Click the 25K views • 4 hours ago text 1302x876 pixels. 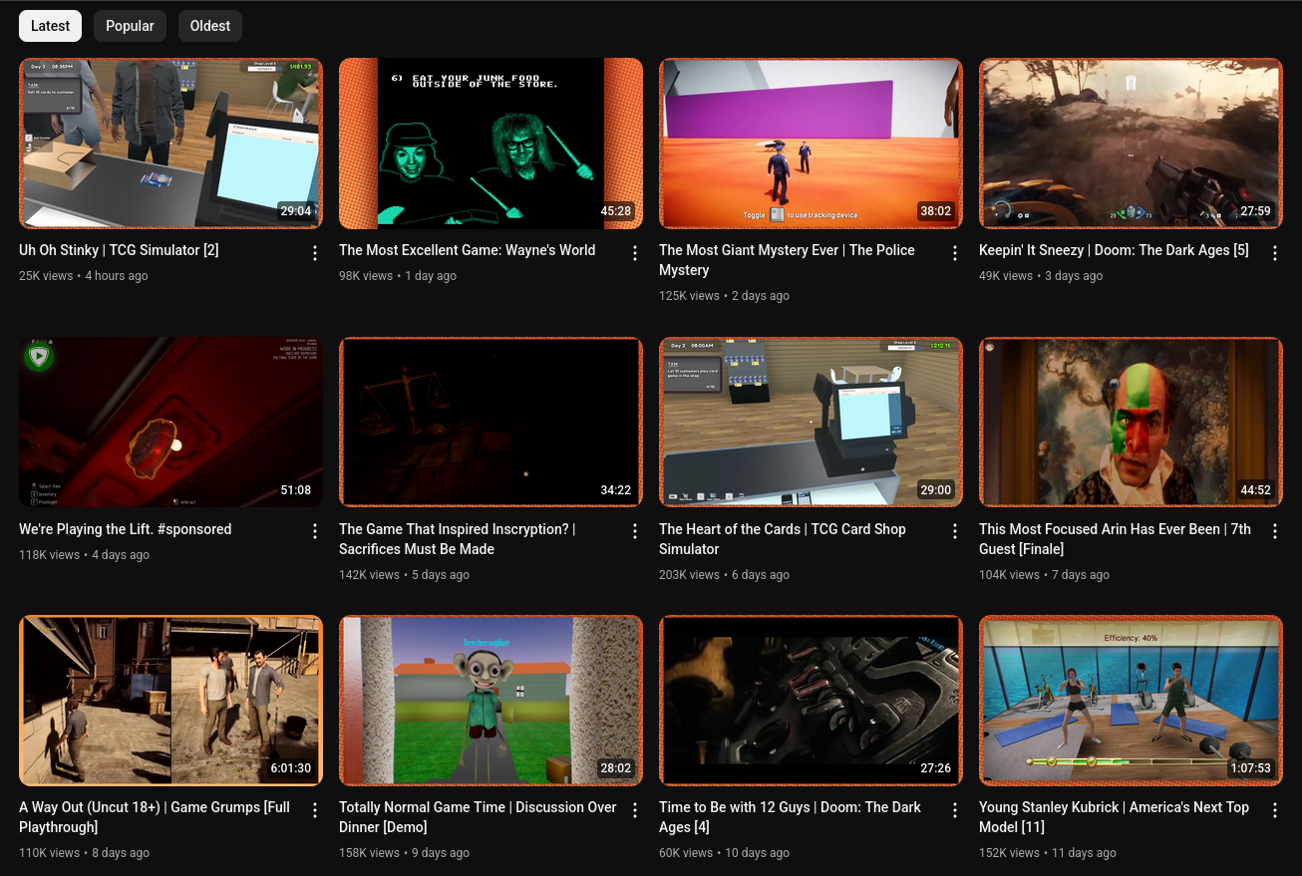point(84,275)
